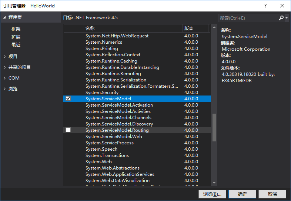
Task: Expand the COM category
Action: click(x=4, y=78)
